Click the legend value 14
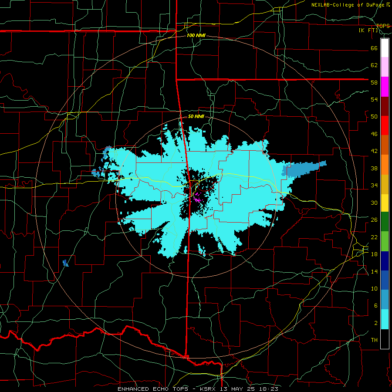The height and width of the screenshot is (392, 392). 374,271
